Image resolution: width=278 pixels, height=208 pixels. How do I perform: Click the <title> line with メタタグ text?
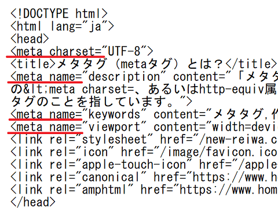(x=144, y=64)
